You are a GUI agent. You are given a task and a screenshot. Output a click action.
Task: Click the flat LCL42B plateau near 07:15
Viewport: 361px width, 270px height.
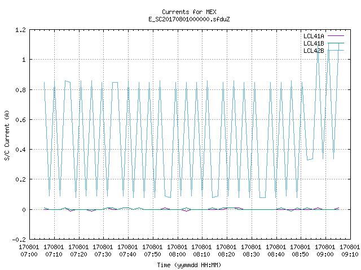[68, 81]
